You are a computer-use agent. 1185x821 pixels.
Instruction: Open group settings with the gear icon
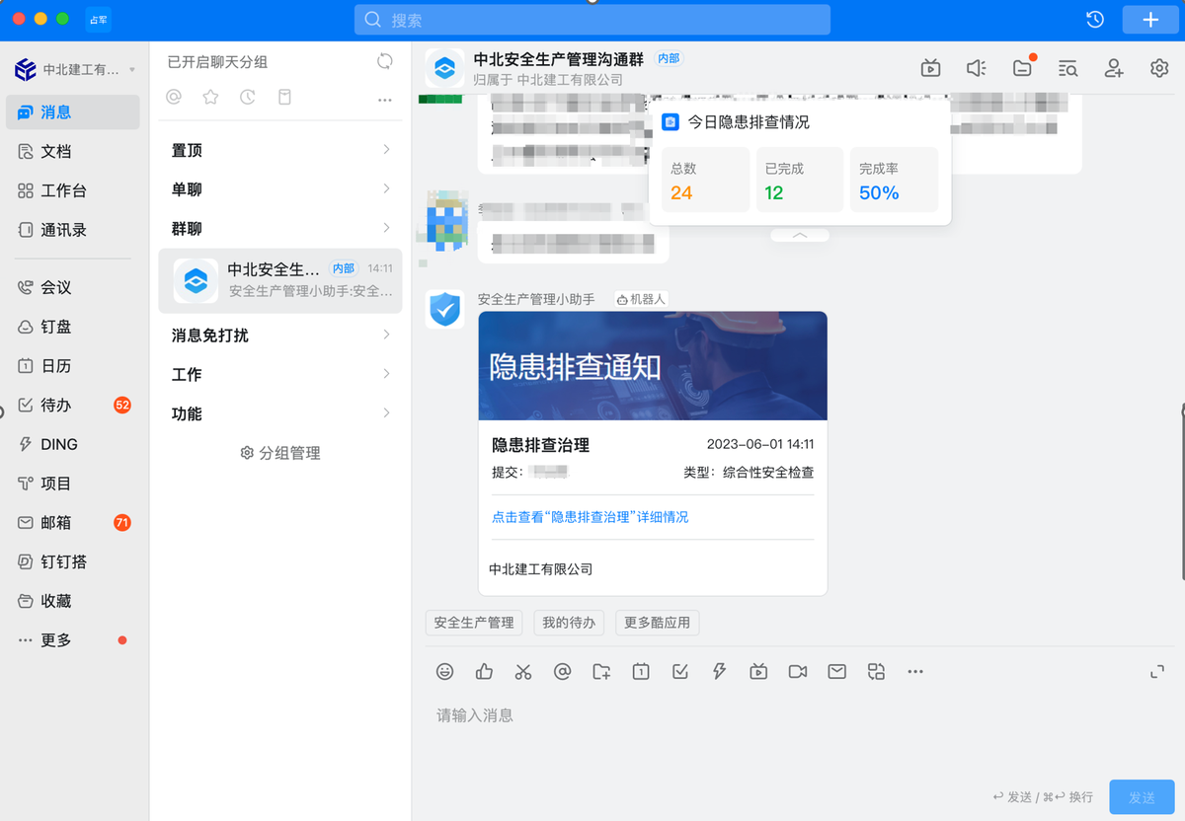coord(1159,67)
